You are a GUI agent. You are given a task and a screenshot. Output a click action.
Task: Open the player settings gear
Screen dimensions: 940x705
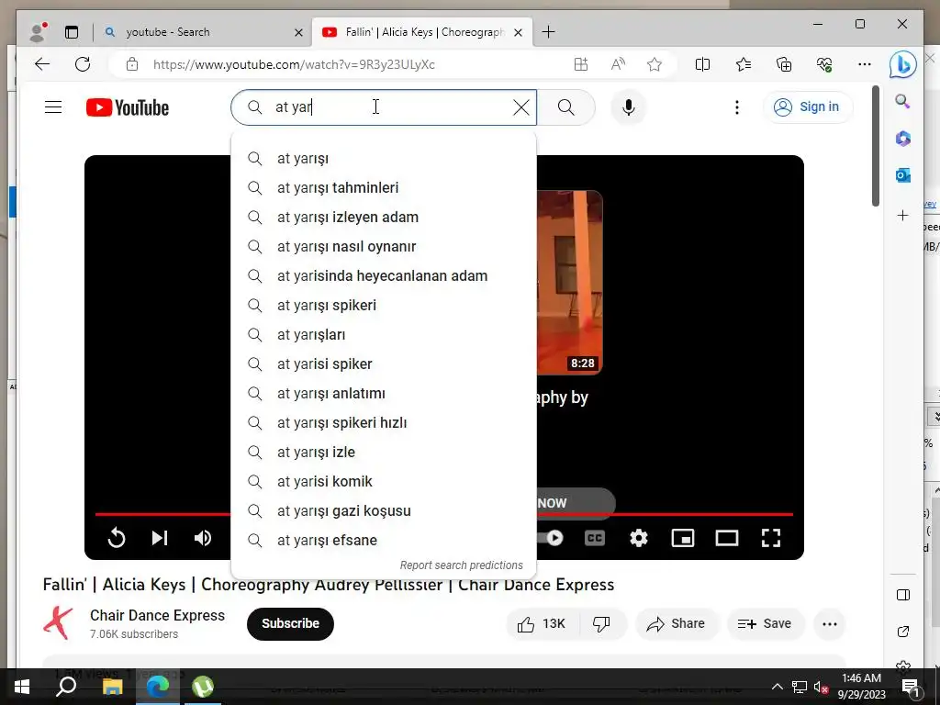click(x=639, y=538)
